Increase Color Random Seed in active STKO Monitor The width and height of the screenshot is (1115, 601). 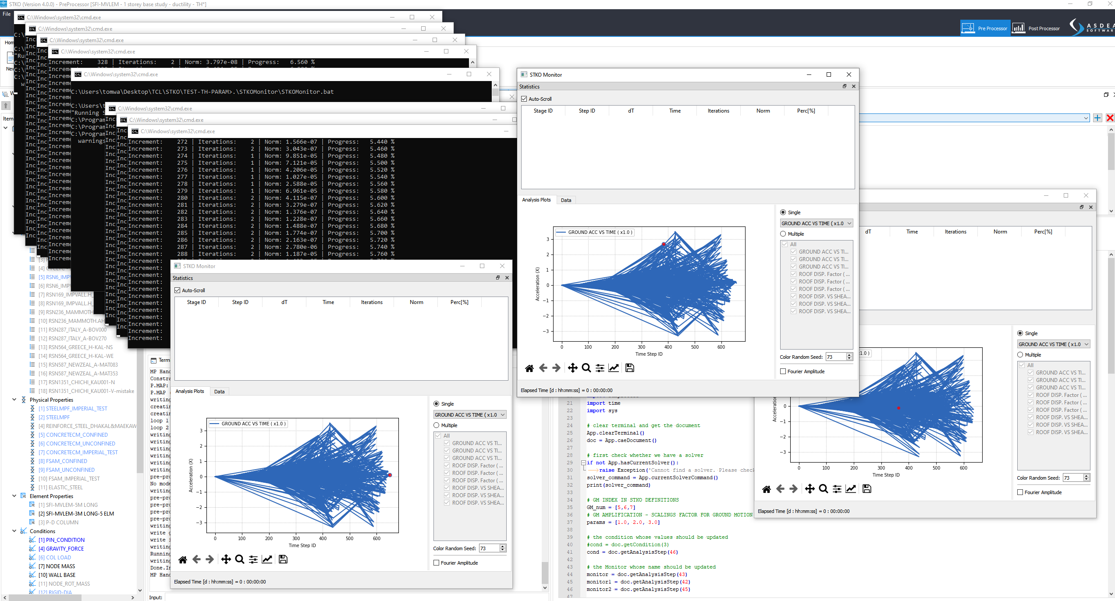tap(849, 355)
